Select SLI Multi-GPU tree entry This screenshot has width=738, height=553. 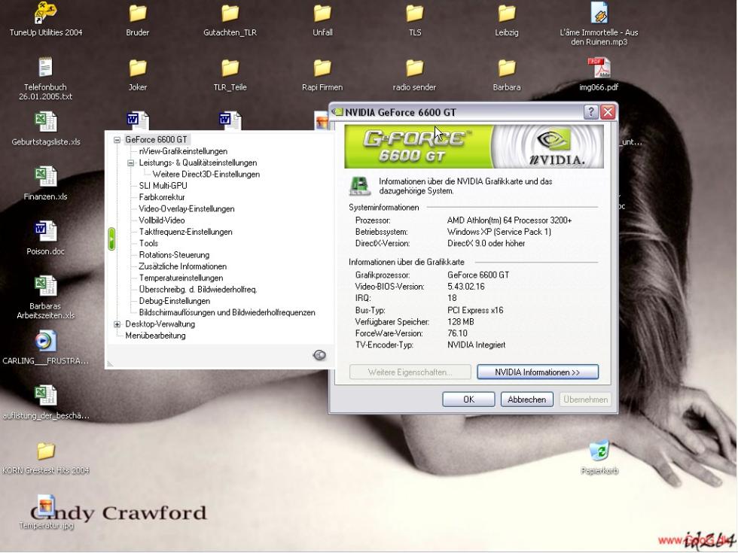[x=163, y=186]
